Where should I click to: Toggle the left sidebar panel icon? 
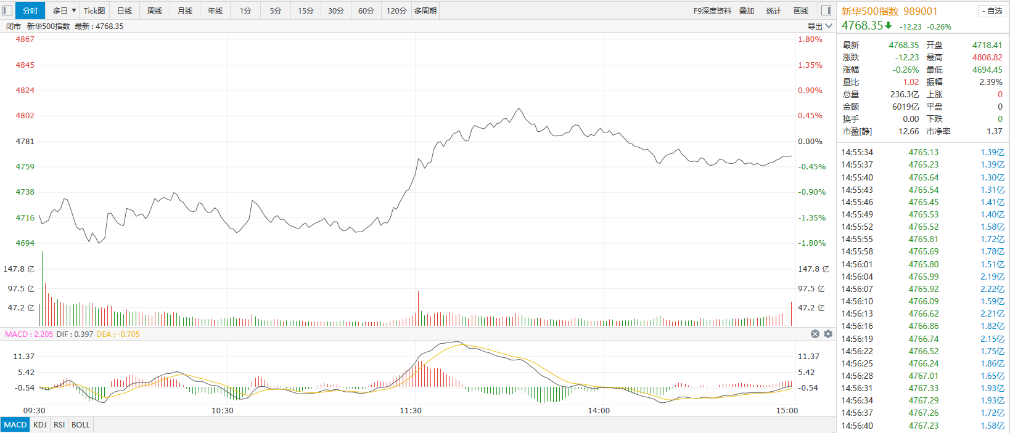(x=8, y=10)
